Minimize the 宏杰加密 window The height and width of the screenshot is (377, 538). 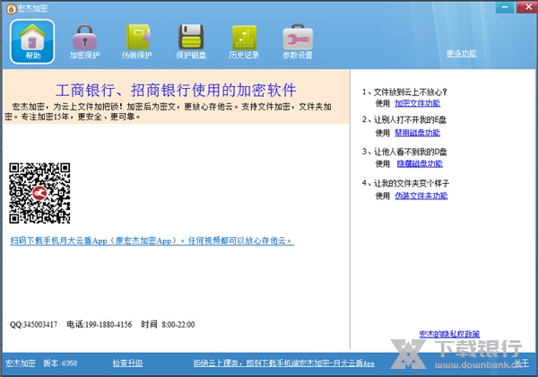point(505,7)
